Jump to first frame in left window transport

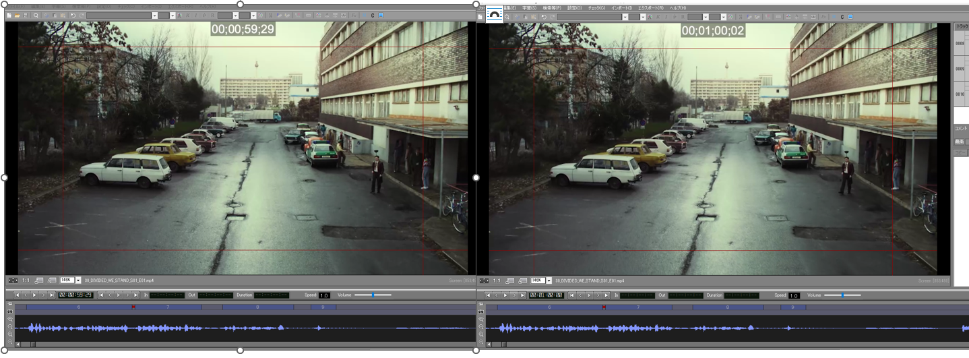[x=17, y=295]
